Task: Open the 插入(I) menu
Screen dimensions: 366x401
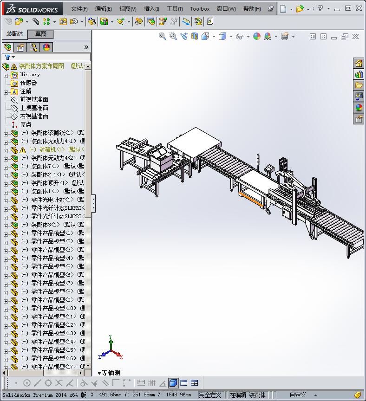Action: point(151,9)
